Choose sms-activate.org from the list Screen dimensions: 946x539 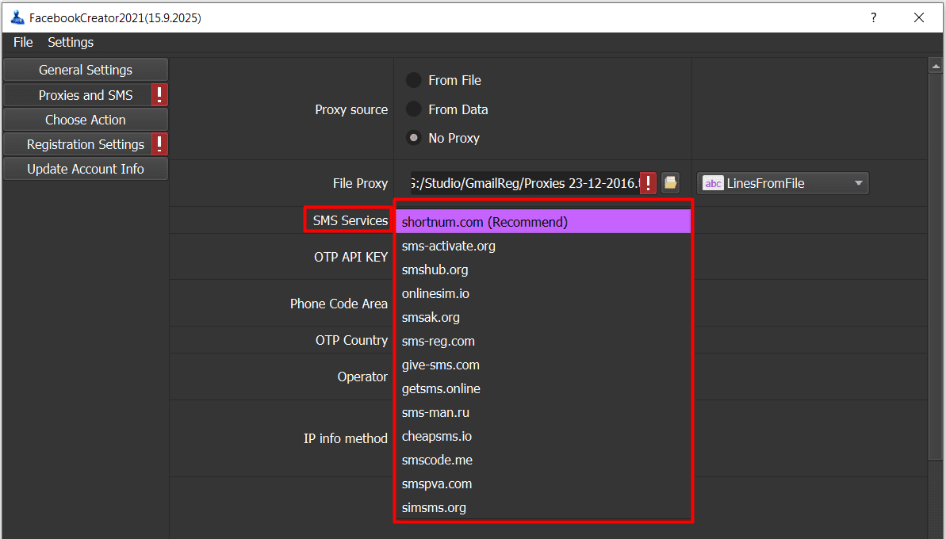(x=543, y=246)
